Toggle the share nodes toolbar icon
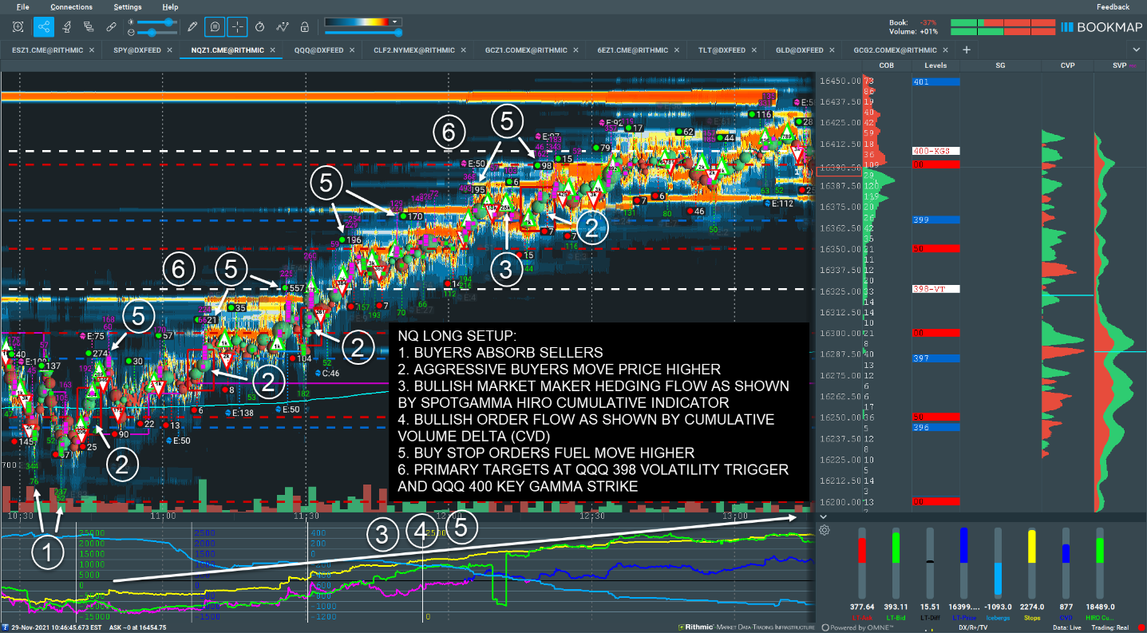This screenshot has width=1147, height=633. click(x=44, y=26)
